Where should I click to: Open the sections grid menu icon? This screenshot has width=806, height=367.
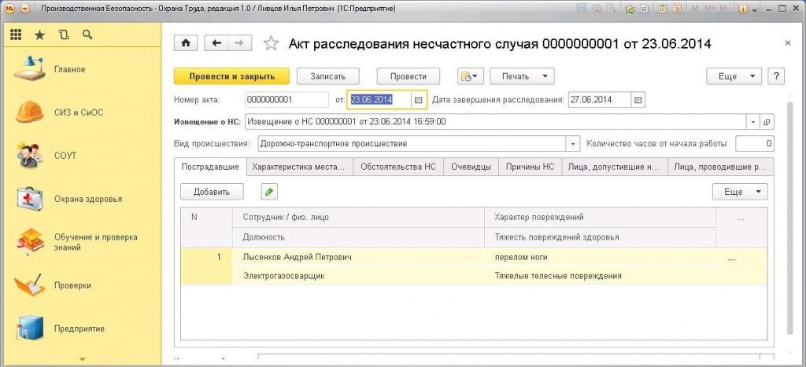pos(16,35)
